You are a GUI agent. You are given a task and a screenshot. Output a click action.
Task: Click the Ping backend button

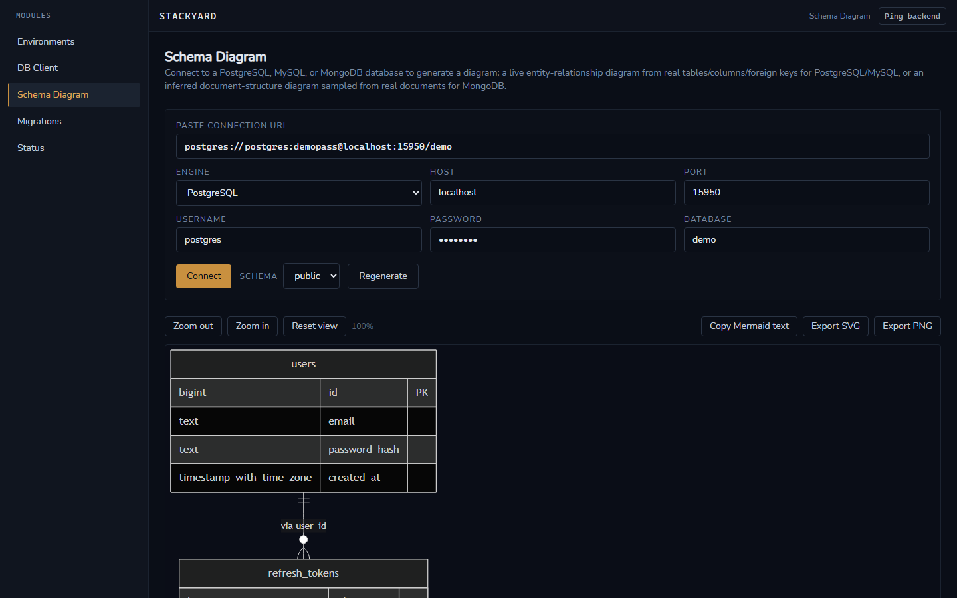(x=912, y=16)
